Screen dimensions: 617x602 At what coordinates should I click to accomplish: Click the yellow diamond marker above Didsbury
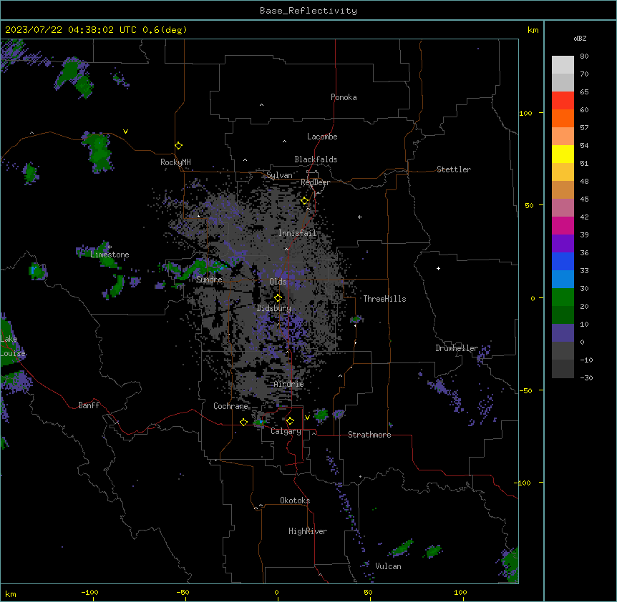click(278, 298)
